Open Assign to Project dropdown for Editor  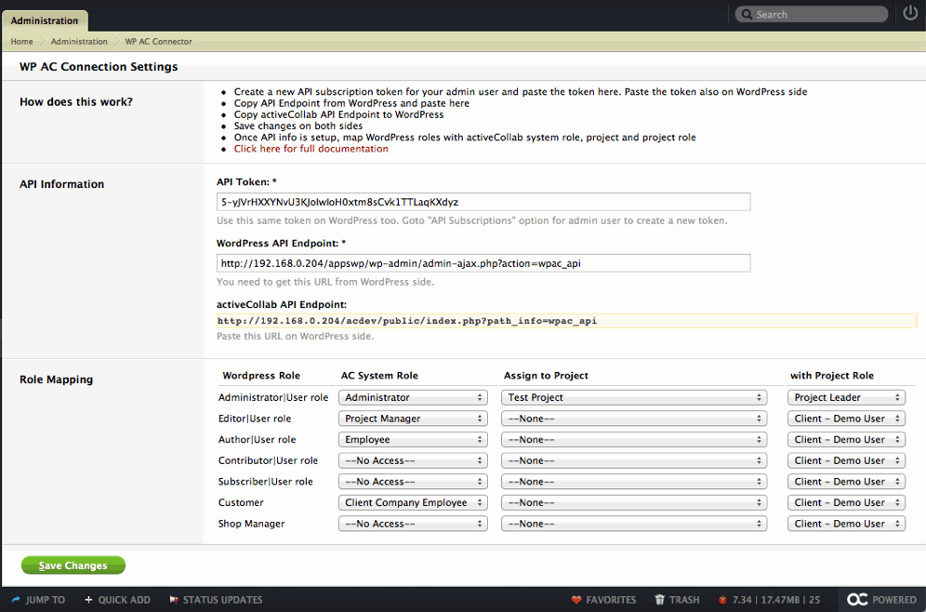click(634, 419)
